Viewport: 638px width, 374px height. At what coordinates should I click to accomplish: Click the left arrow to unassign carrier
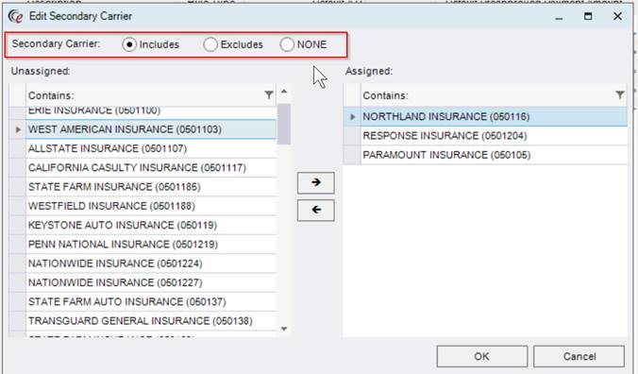[316, 210]
